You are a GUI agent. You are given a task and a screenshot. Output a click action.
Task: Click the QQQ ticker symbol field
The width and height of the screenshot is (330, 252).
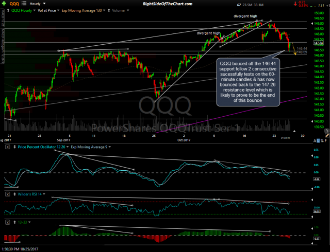coord(14,4)
